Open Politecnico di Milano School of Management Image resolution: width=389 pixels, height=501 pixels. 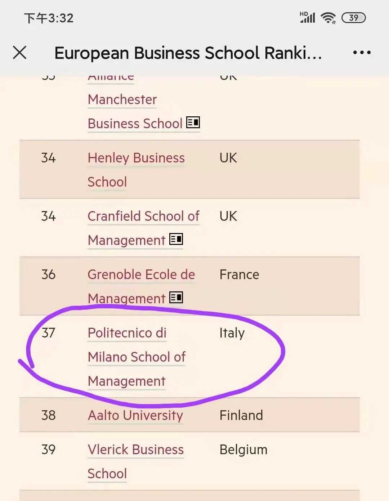(x=136, y=357)
